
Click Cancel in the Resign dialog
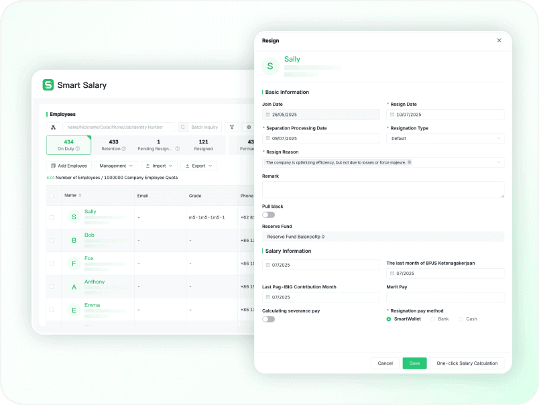385,363
